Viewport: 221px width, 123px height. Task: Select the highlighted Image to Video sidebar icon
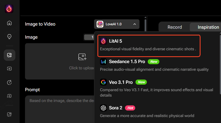[9, 55]
